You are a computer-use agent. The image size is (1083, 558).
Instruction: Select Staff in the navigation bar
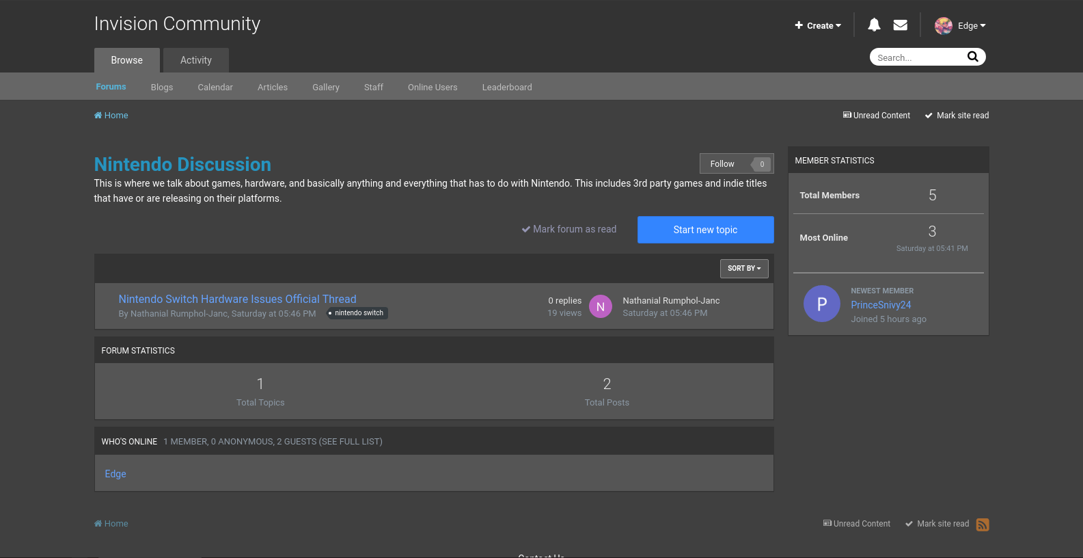[374, 88]
